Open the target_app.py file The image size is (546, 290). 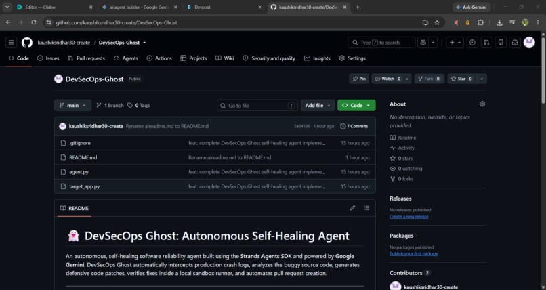coord(84,186)
